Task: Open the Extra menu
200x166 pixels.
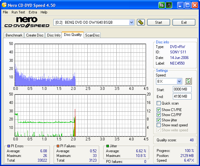Action: click(33, 12)
